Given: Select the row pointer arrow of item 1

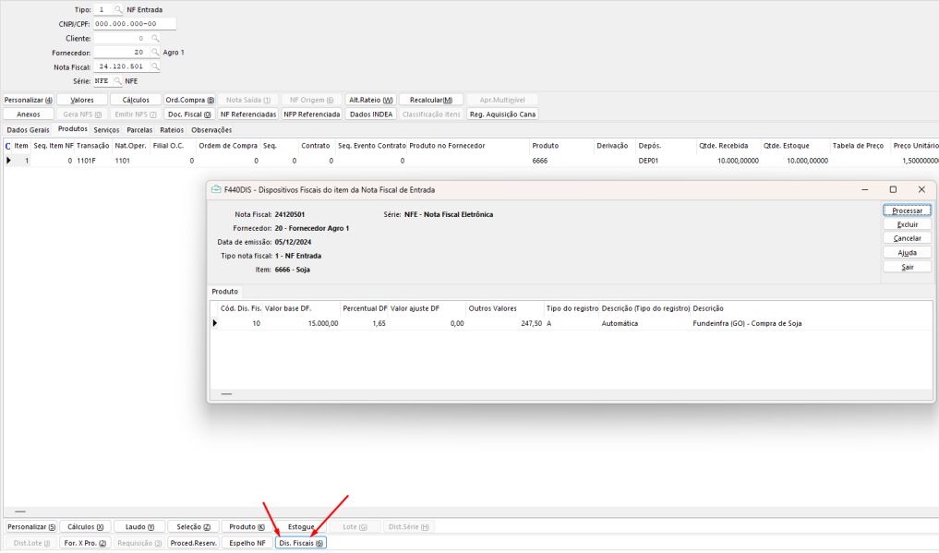Looking at the screenshot, I should click(8, 161).
